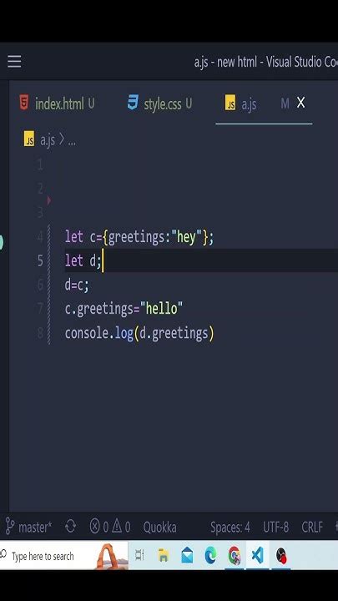The image size is (338, 601).
Task: Open Task View on the taskbar
Action: pos(139,555)
